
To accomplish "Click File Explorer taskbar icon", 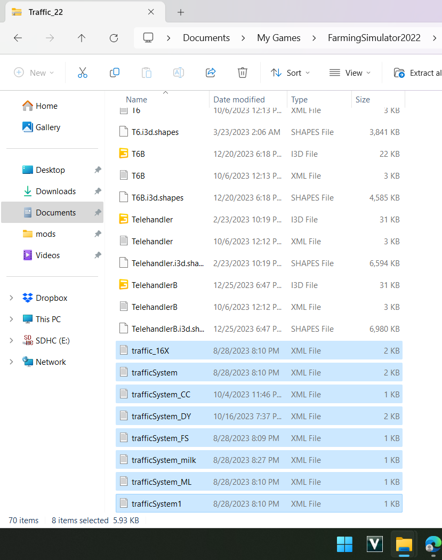I will point(404,545).
